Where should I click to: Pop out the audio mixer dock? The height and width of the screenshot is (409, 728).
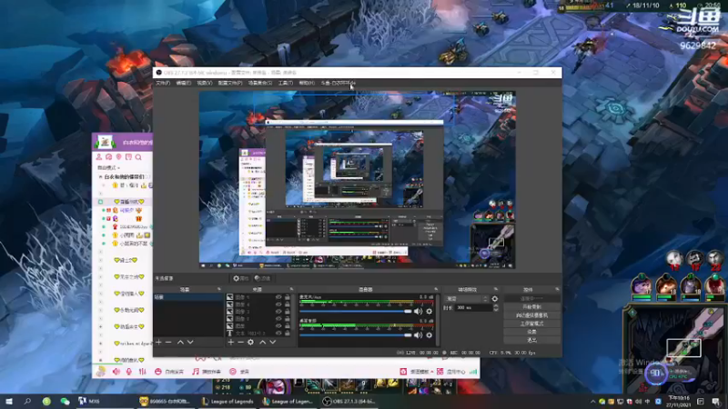click(436, 289)
